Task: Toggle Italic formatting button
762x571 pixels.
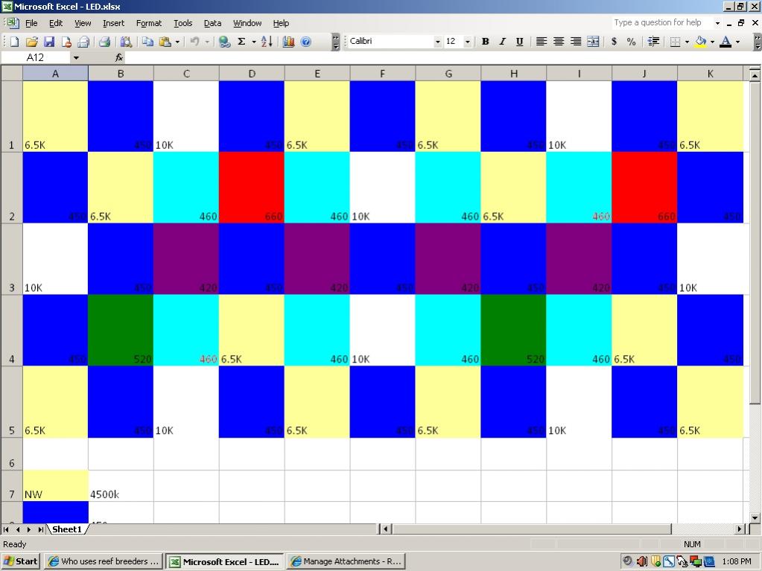Action: 503,42
